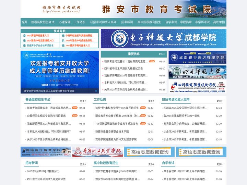Viewport: 247px width, 185px height.
Task: Click the icon beside 2025雅安市高考报名入口
Action: tap(63, 46)
